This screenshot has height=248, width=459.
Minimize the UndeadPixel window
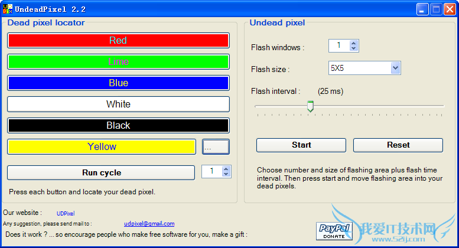(422, 9)
